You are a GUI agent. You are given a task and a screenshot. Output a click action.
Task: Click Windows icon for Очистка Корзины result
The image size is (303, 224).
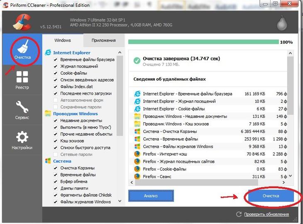tap(137, 131)
